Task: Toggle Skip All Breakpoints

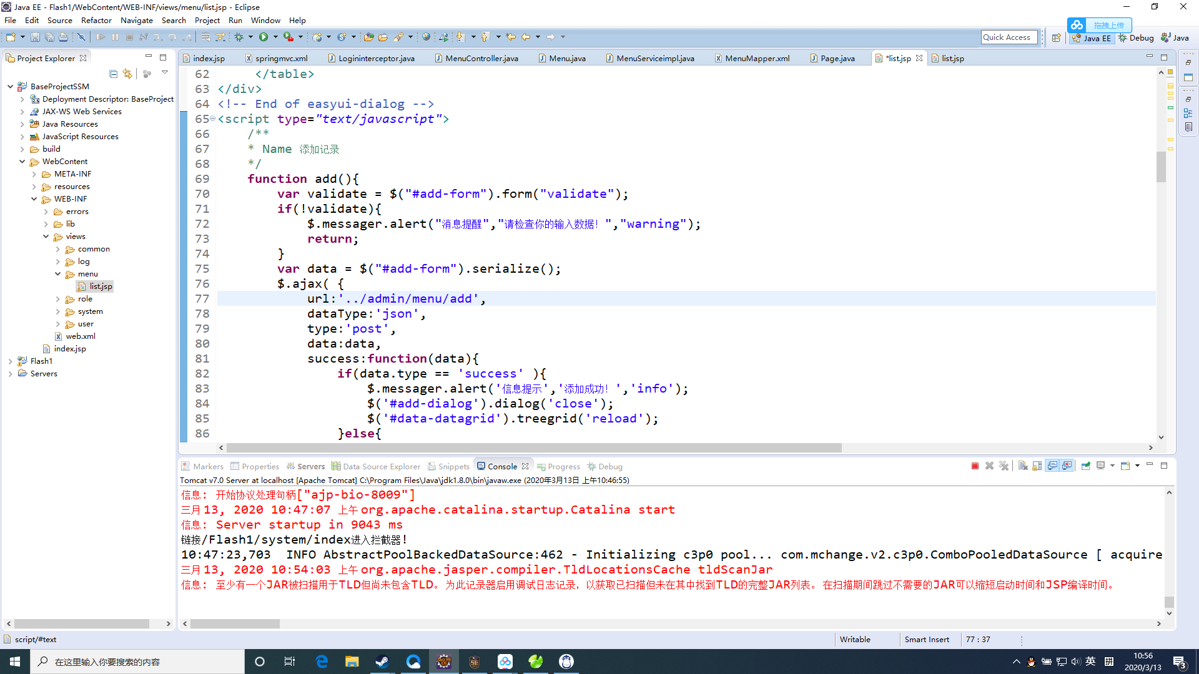Action: [81, 37]
